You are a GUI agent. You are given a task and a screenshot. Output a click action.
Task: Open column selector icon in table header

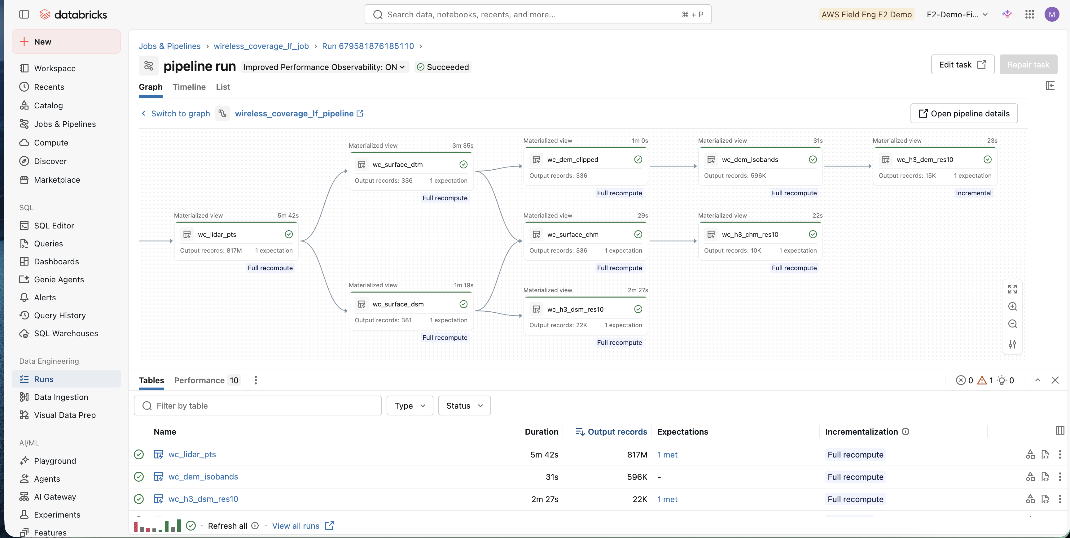[x=1059, y=431]
